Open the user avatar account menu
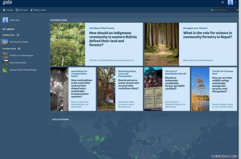The image size is (241, 159). click(232, 2)
